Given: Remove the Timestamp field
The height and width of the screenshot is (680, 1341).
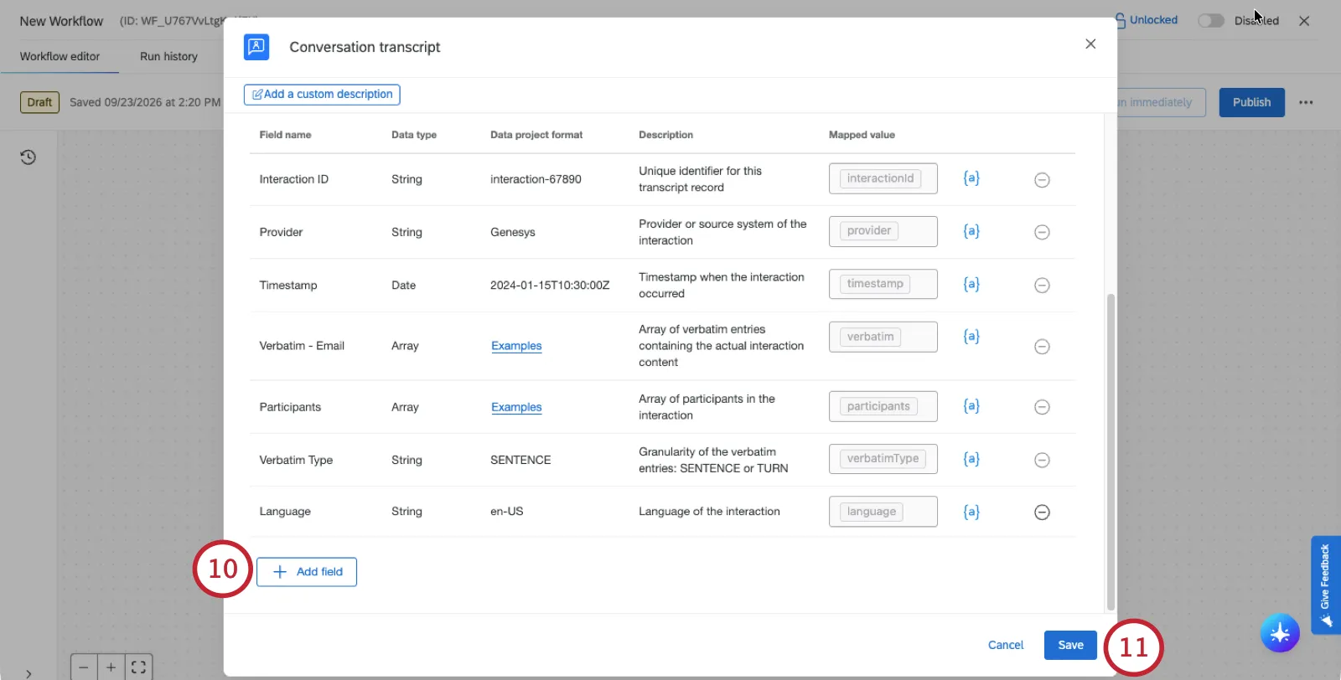Looking at the screenshot, I should (1042, 286).
